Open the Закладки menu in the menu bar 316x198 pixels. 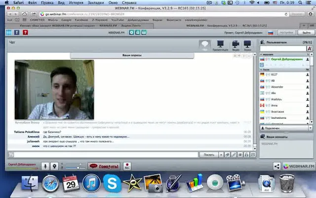click(96, 2)
